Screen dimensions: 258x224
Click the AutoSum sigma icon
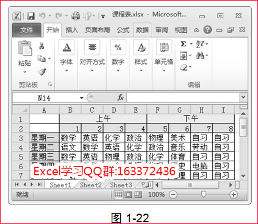click(183, 44)
